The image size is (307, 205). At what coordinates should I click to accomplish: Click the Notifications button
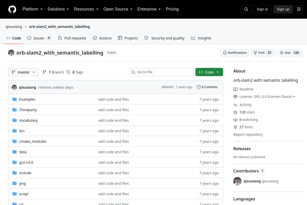point(235,53)
